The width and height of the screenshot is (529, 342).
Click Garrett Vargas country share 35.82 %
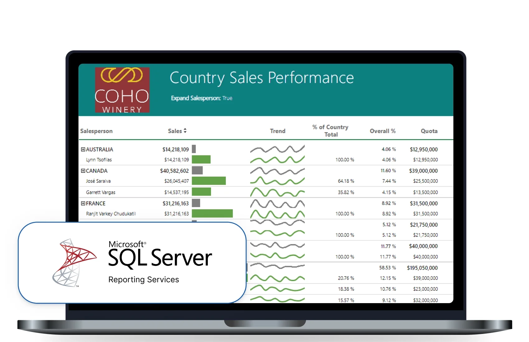pos(346,192)
